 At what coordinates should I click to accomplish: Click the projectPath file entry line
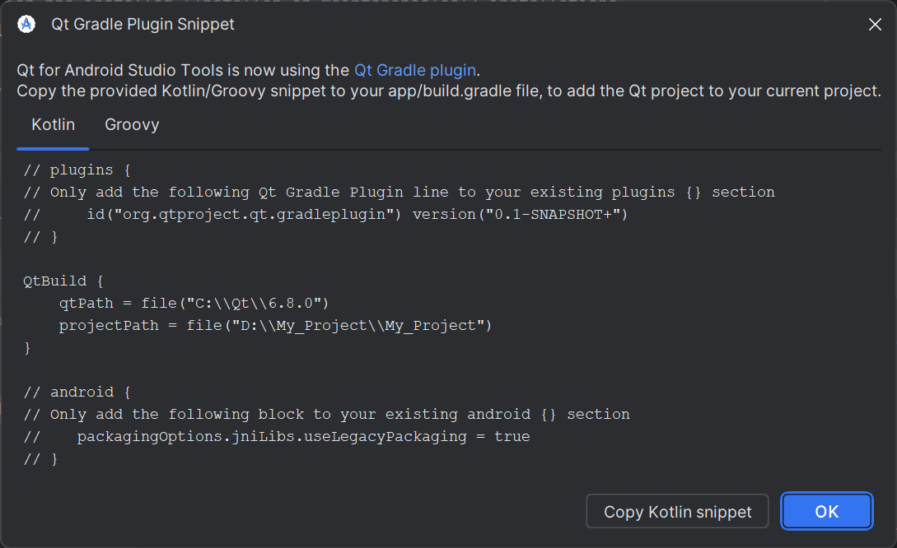click(275, 325)
